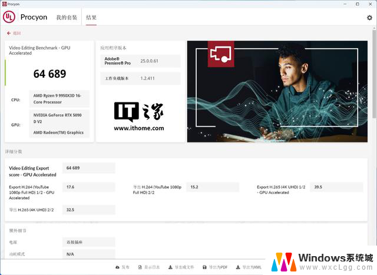This screenshot has height=275, width=377.
Task: Select the 结果 tab
Action: [91, 17]
